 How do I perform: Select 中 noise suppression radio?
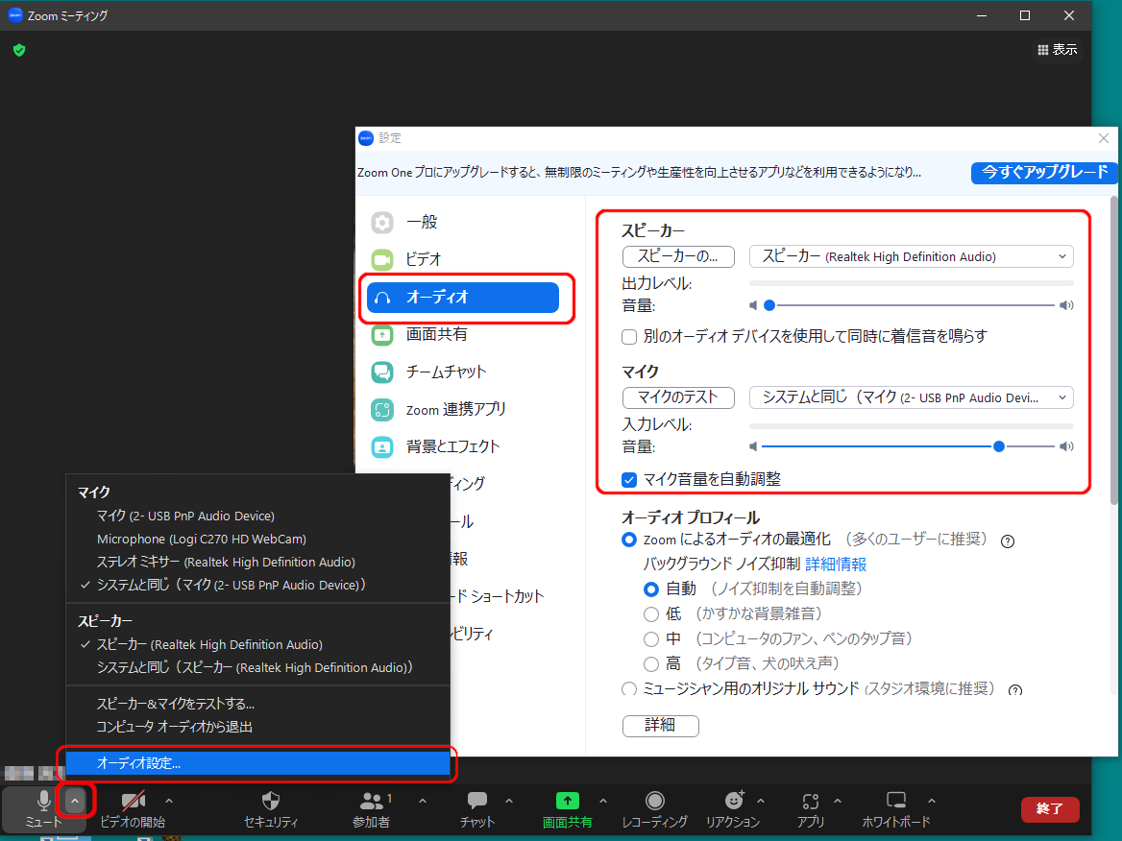(x=650, y=638)
